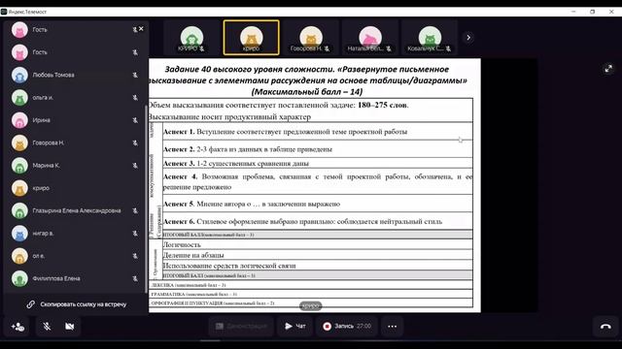622x349 pixels.
Task: Select Глазырина Елена Александровна participant row
Action: point(75,211)
